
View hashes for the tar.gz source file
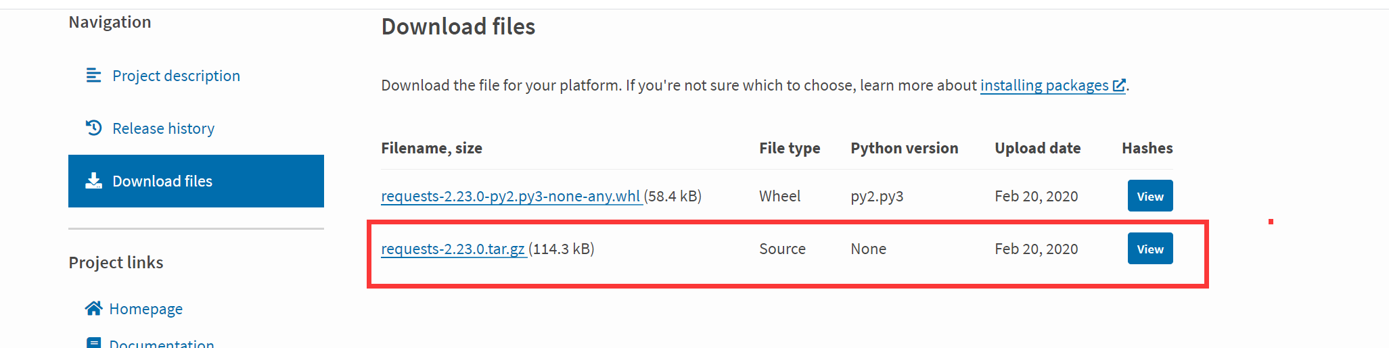pyautogui.click(x=1150, y=249)
